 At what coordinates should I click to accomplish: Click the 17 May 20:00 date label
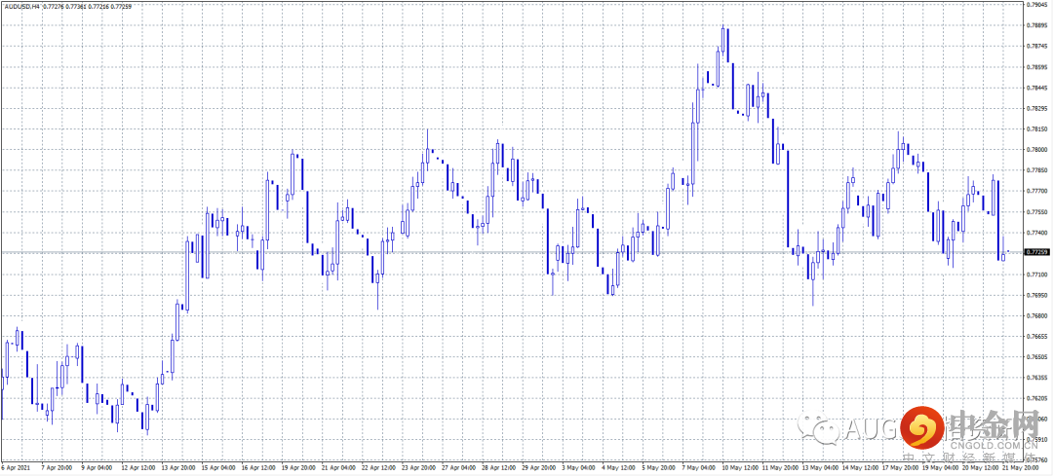point(902,466)
